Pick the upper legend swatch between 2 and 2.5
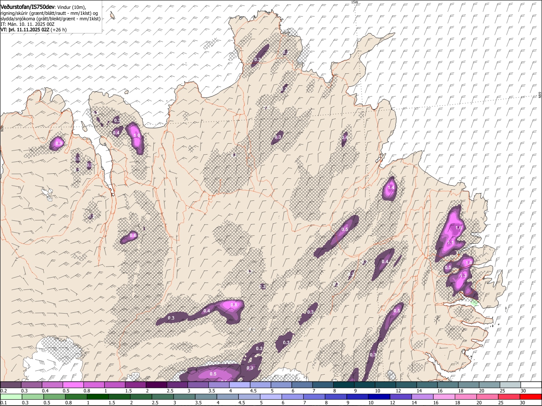Image resolution: width=542 pixels, height=406 pixels. (x=156, y=384)
